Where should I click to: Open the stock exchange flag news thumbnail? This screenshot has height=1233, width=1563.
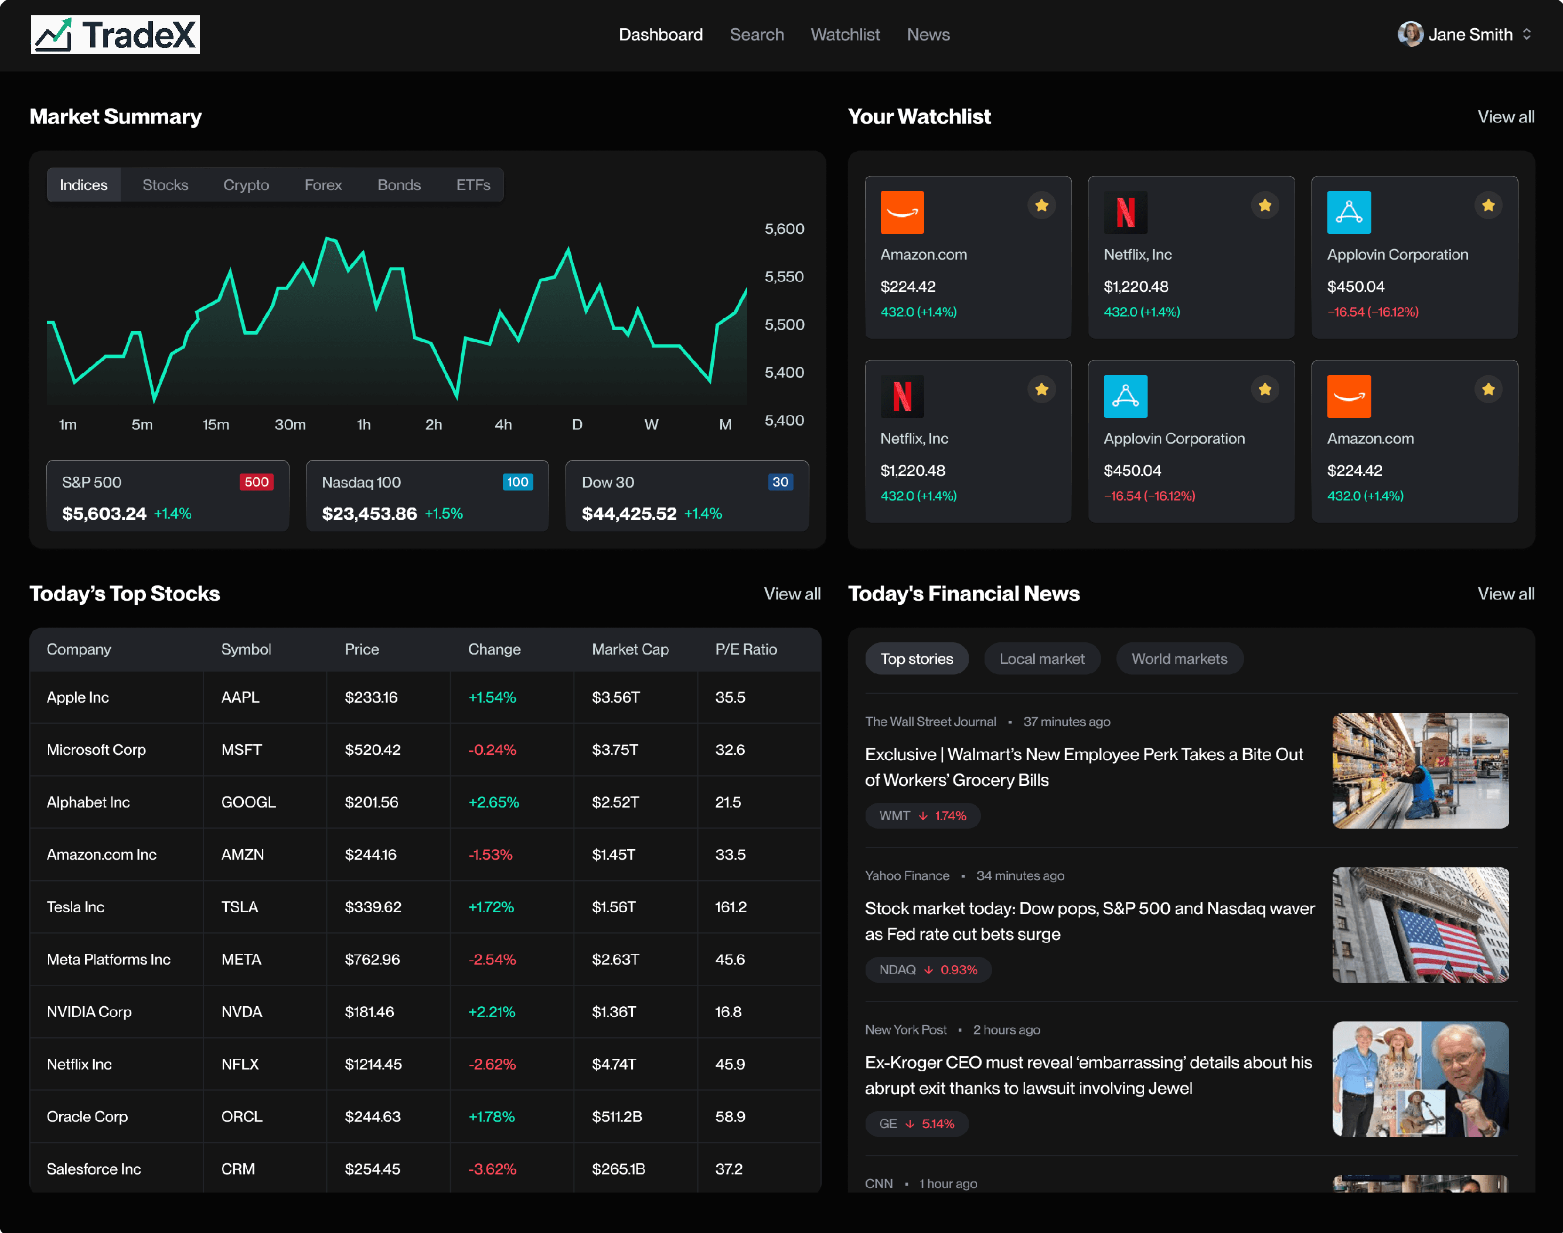(1420, 925)
